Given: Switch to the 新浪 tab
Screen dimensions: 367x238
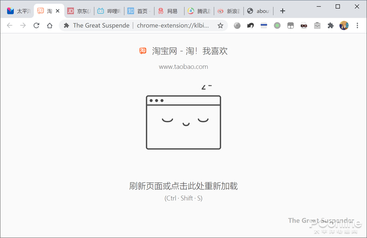Looking at the screenshot, I should coord(229,11).
